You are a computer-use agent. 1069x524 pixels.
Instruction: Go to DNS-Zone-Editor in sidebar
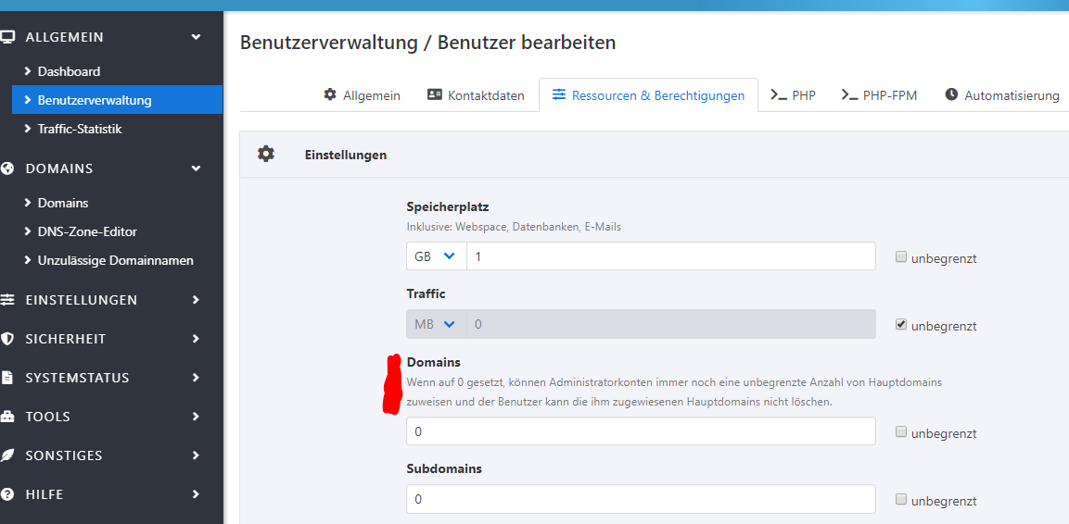click(87, 231)
